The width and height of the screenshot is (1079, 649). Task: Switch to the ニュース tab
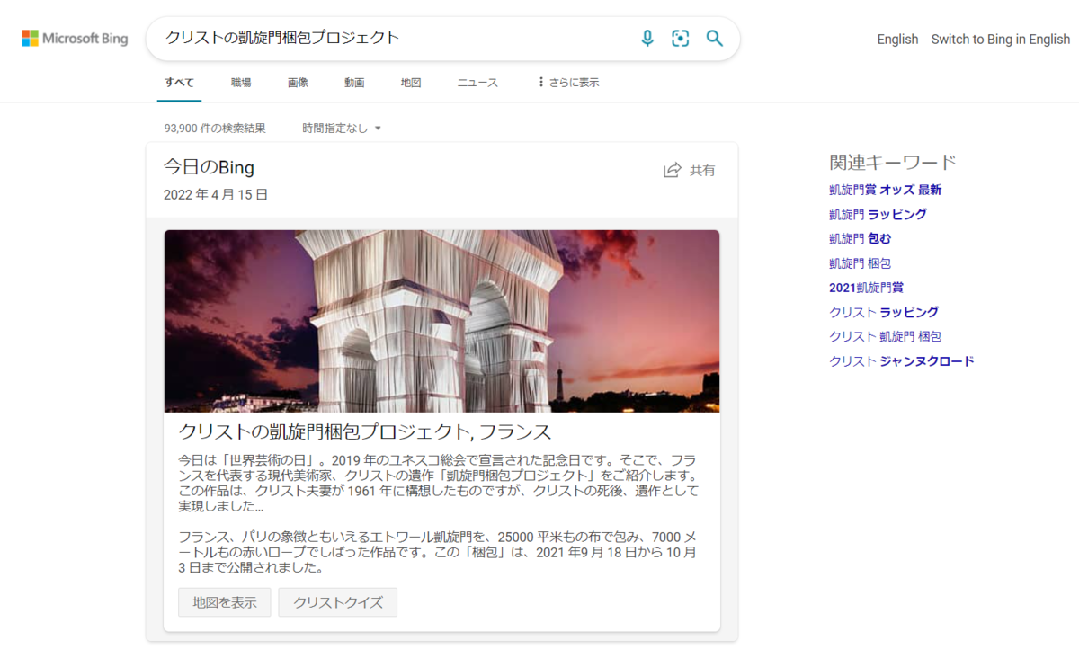pyautogui.click(x=477, y=82)
